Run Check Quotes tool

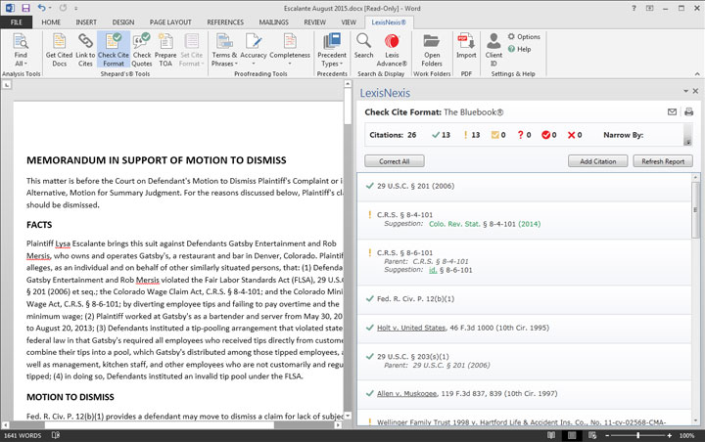[x=142, y=50]
